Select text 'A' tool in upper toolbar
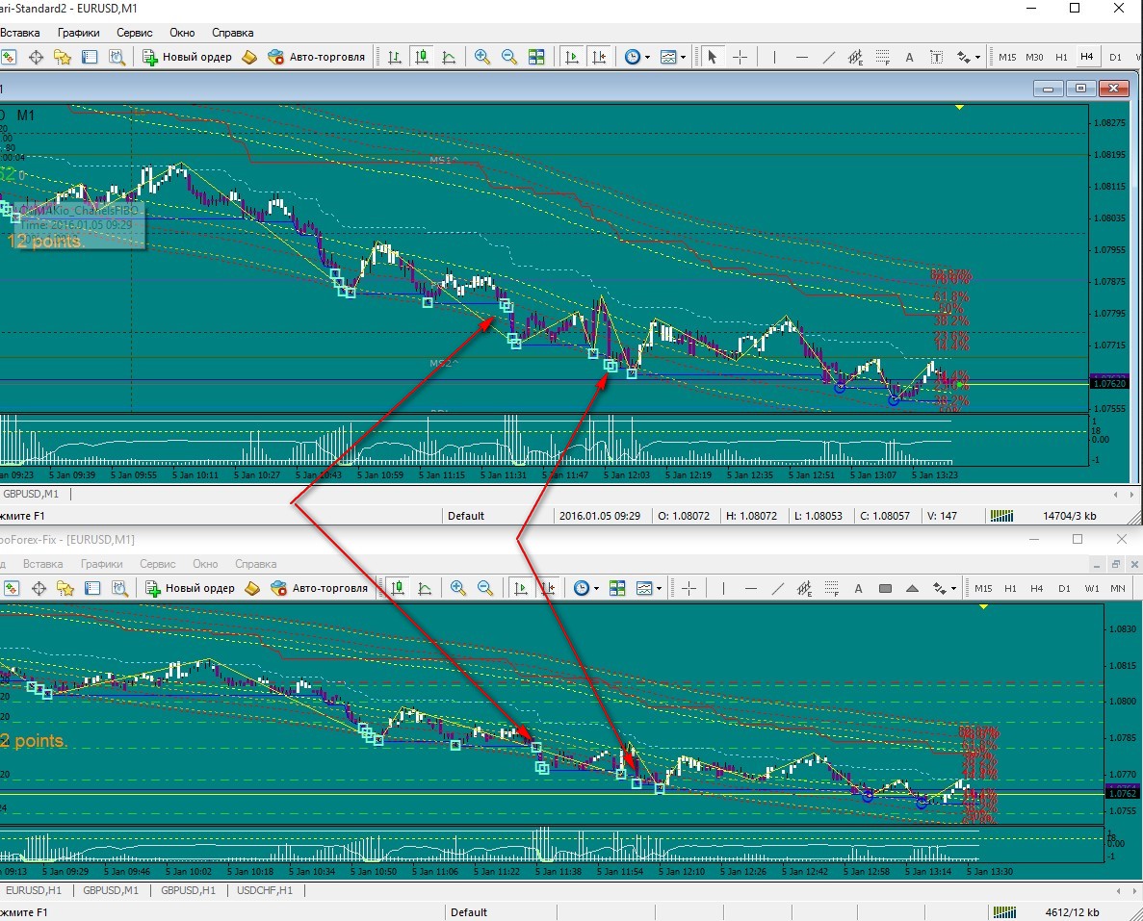Viewport: 1143px width, 921px height. pyautogui.click(x=909, y=57)
